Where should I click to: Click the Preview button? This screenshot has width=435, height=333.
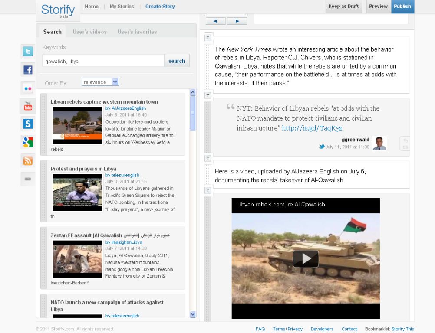[x=379, y=7]
